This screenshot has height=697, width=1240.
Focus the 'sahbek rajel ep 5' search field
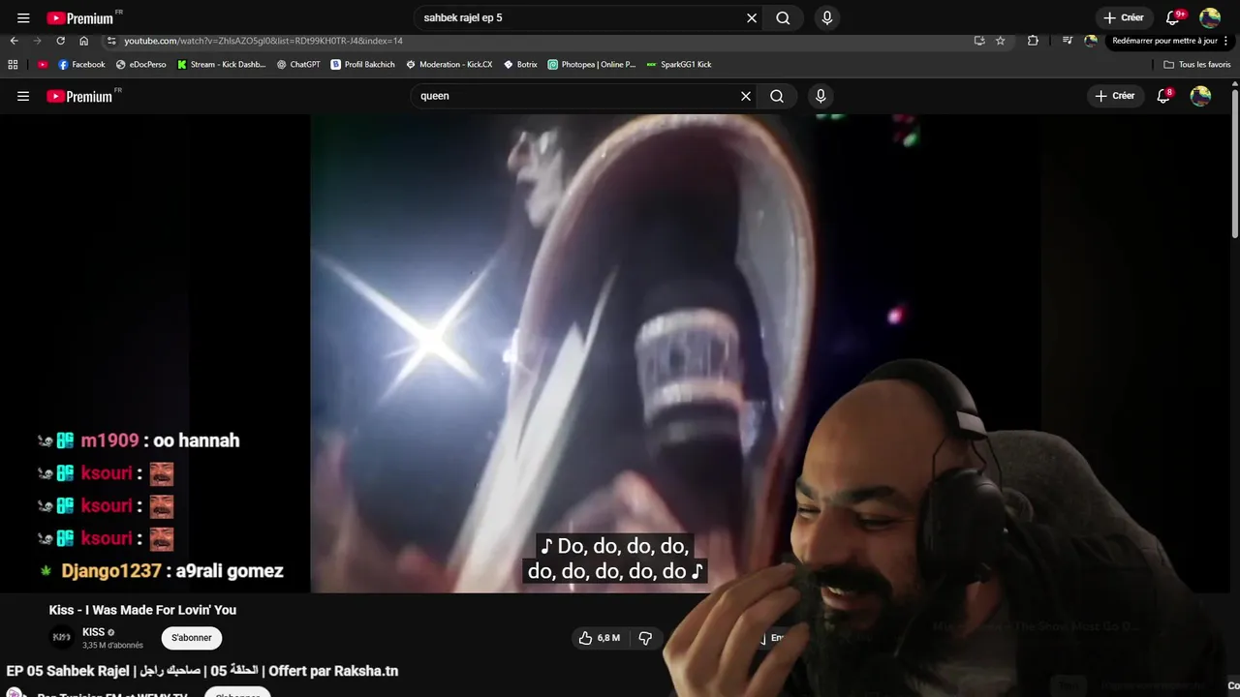(581, 17)
